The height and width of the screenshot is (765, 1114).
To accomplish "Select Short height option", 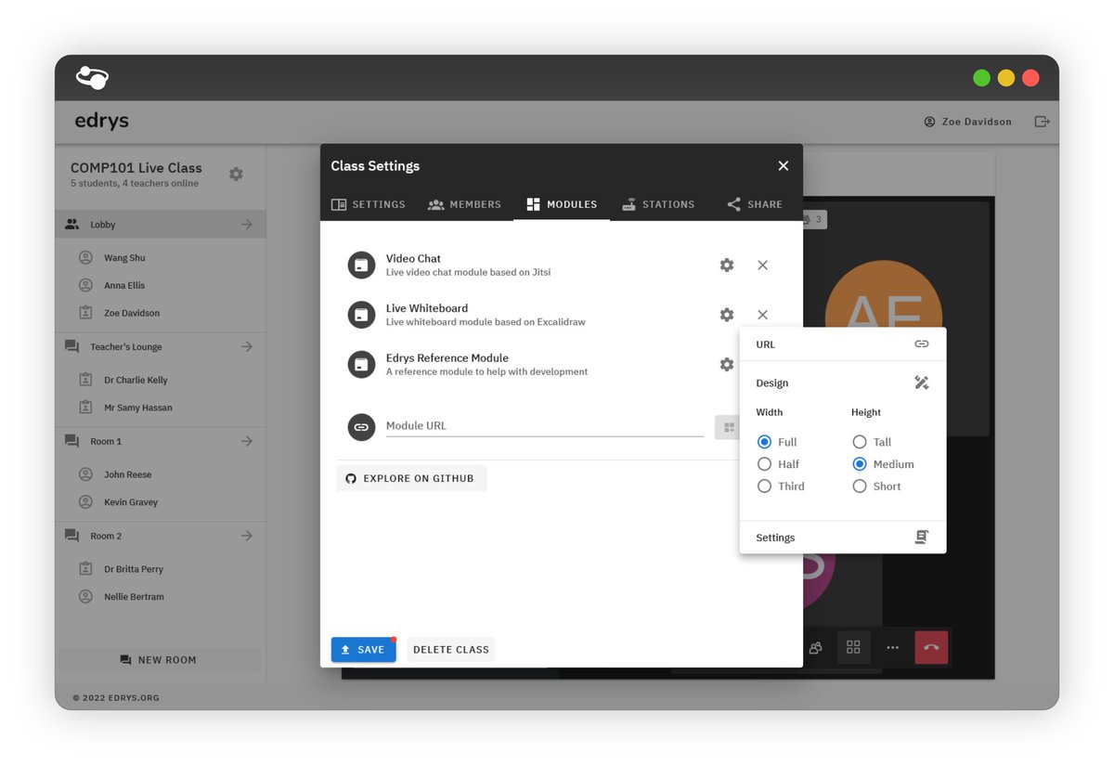I will (x=860, y=486).
